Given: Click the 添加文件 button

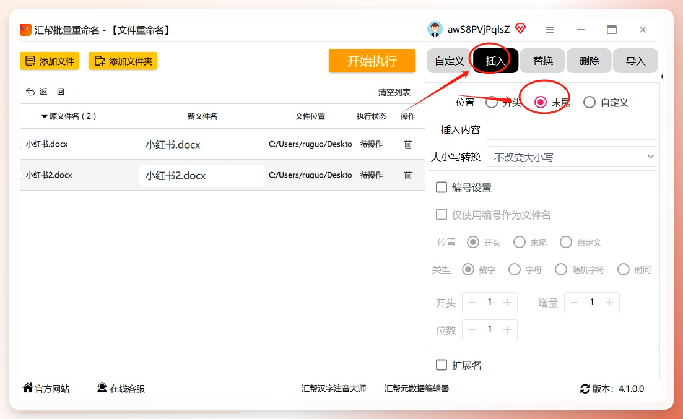Looking at the screenshot, I should click(x=50, y=61).
